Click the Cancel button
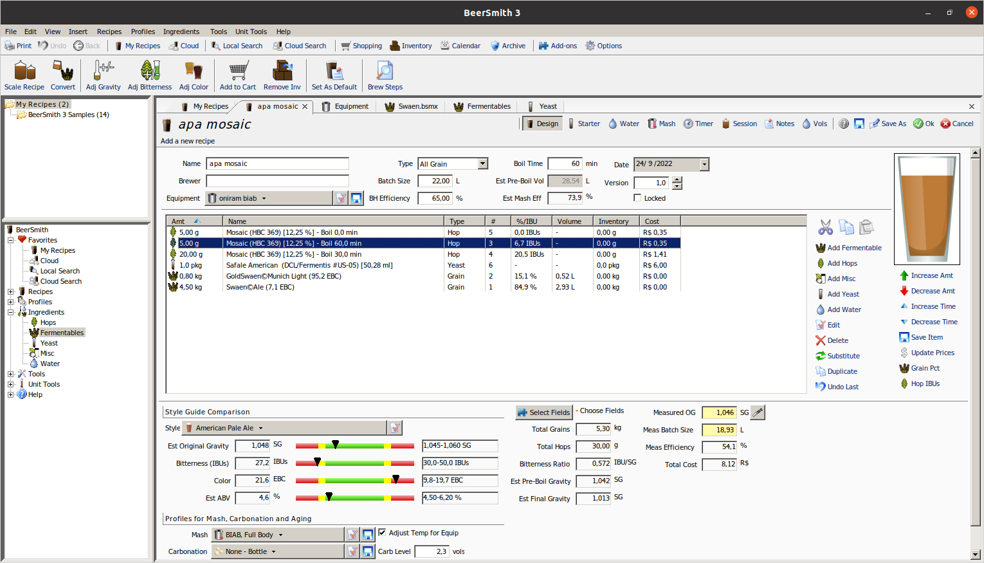Image resolution: width=984 pixels, height=563 pixels. click(x=956, y=124)
